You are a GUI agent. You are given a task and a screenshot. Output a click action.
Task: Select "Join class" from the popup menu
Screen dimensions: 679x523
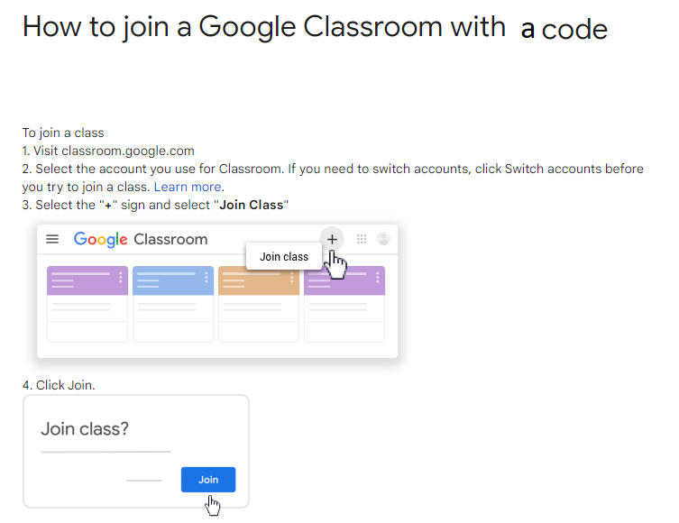tap(284, 257)
